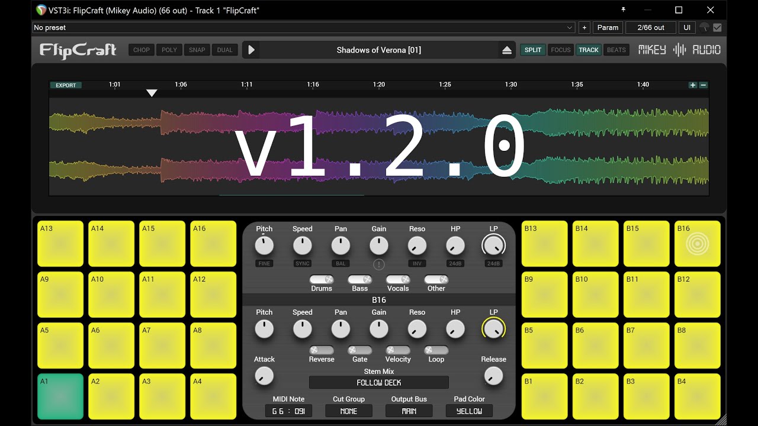This screenshot has width=758, height=426.
Task: Click the UI button
Action: point(687,27)
